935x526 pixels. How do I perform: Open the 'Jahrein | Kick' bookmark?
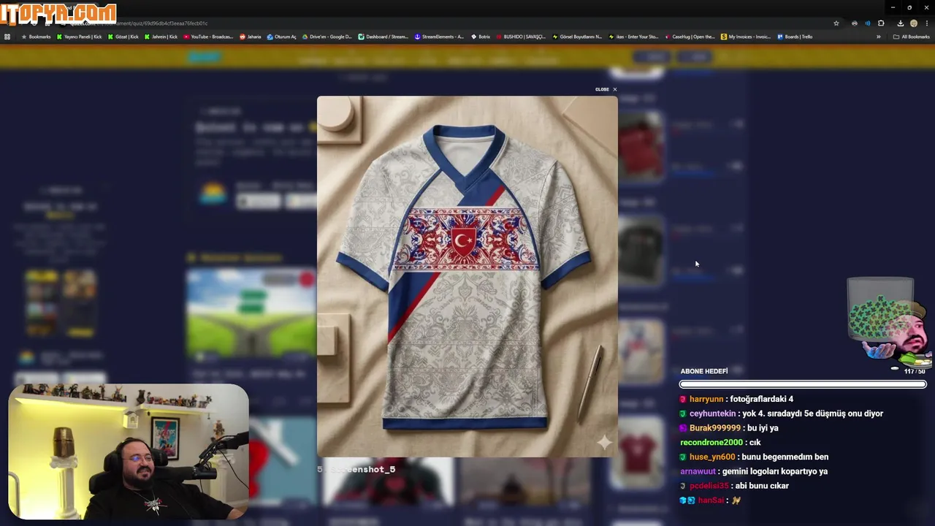161,37
